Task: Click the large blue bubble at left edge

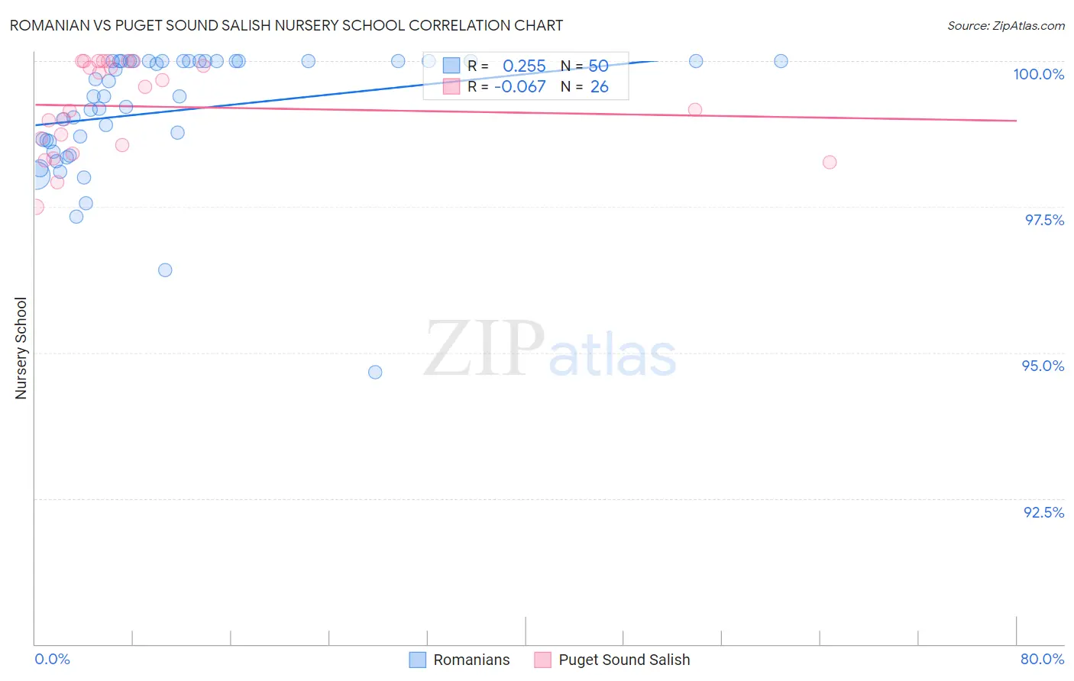Action: (x=35, y=175)
